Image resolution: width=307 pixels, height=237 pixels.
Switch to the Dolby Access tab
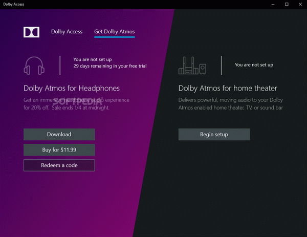[x=67, y=32]
